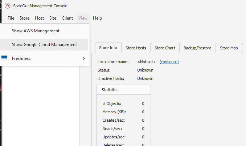Click the ScaleOut Management Console logo icon
246x146 pixels.
tap(7, 6)
